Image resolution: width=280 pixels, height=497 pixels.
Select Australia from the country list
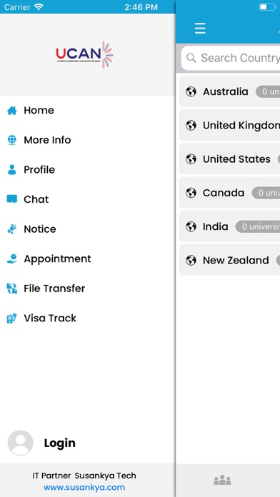229,91
